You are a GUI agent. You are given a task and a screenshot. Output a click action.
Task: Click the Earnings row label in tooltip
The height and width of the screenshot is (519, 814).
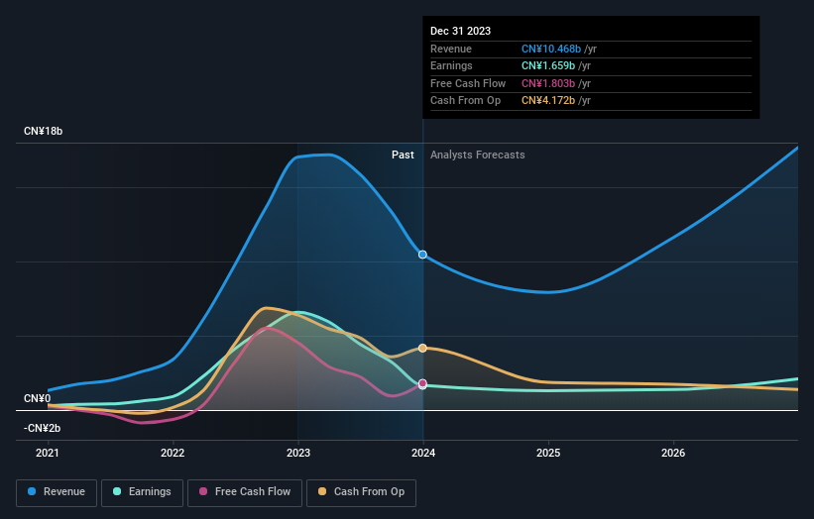pos(451,65)
